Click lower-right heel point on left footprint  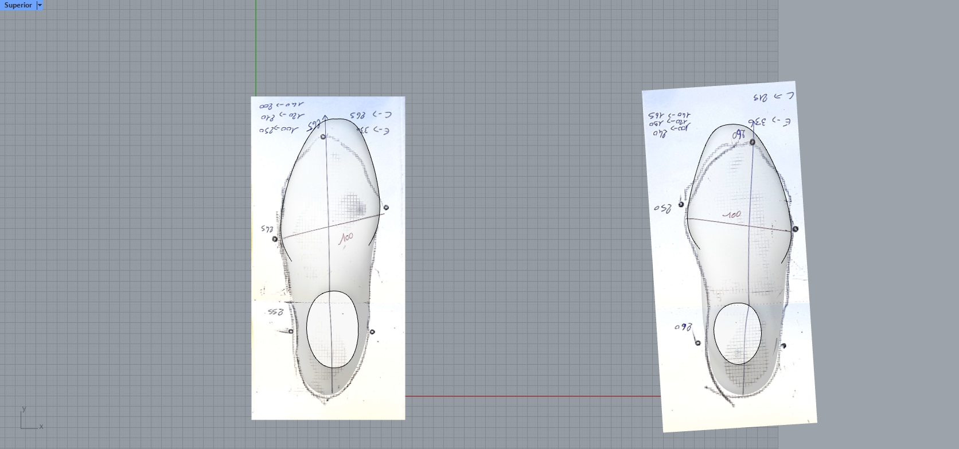pos(372,331)
